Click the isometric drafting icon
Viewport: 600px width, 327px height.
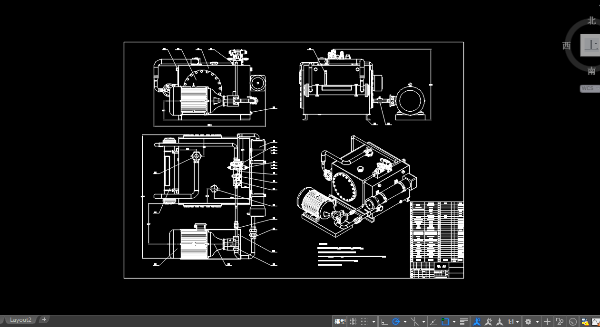click(415, 322)
